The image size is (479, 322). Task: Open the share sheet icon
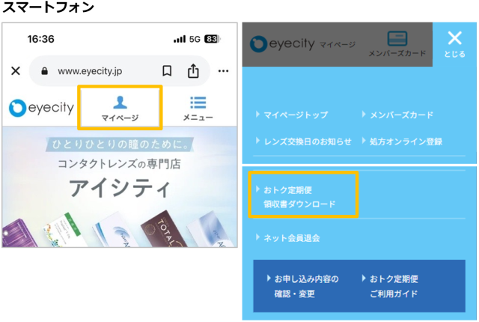coord(193,71)
